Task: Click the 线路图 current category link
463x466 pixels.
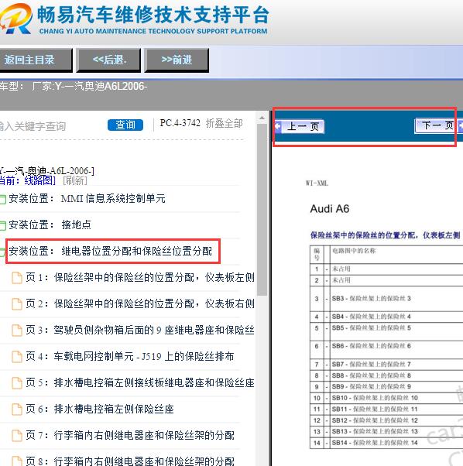Action: [x=39, y=180]
